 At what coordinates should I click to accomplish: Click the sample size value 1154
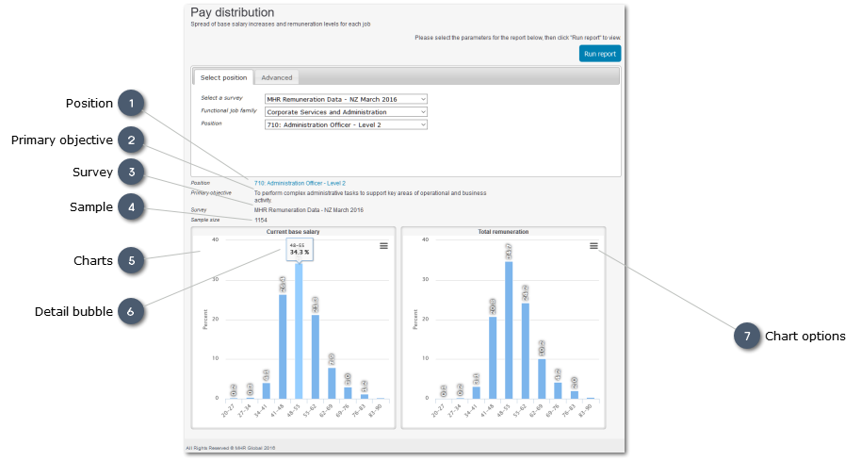(261, 221)
